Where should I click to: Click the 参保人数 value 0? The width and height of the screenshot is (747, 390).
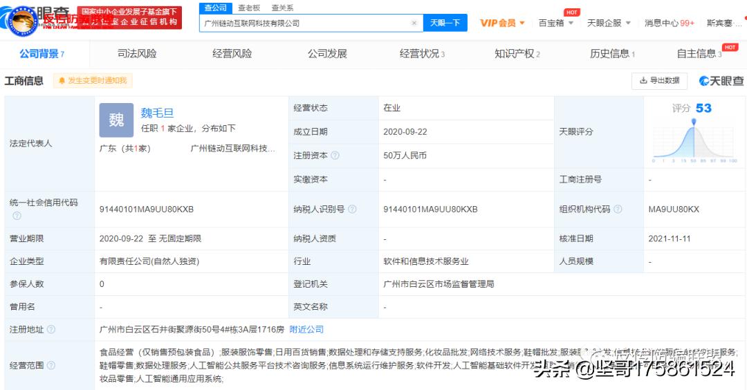click(x=102, y=284)
